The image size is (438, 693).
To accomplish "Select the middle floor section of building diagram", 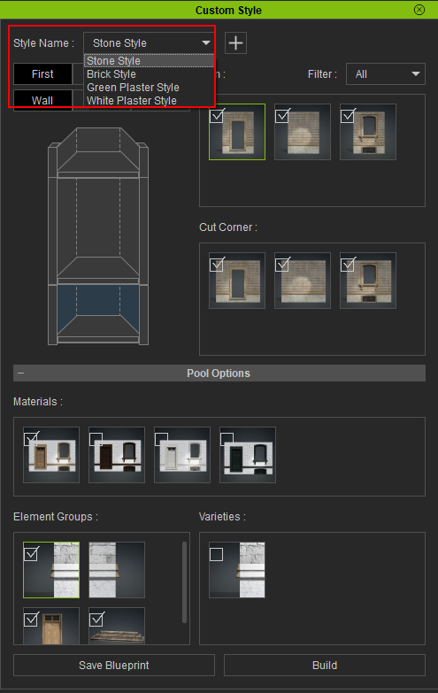I will click(98, 230).
